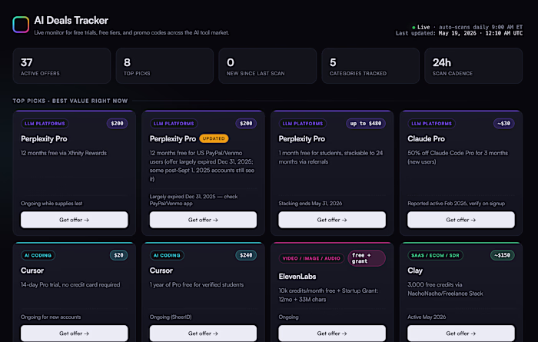Open the 37 Active Offers stat card

pos(61,66)
